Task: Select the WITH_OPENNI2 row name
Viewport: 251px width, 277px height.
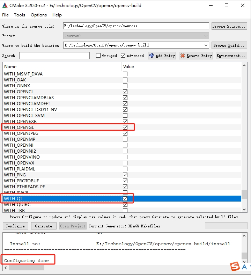Action: pyautogui.click(x=20, y=151)
